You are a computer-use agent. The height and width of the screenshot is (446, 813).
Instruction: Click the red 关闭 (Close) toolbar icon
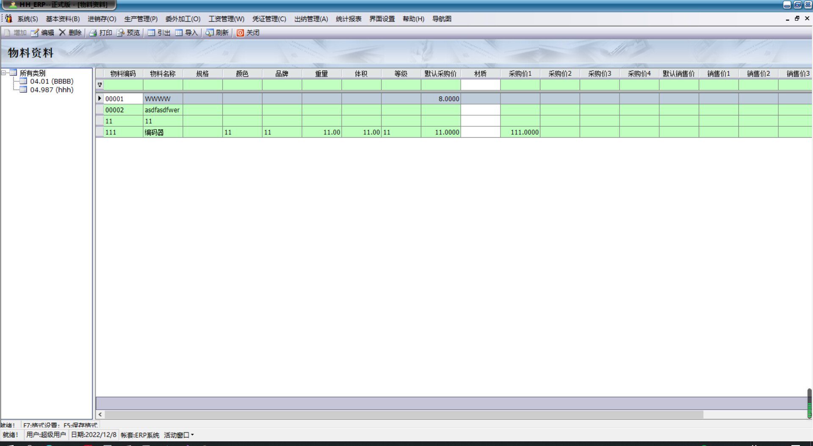pos(240,33)
